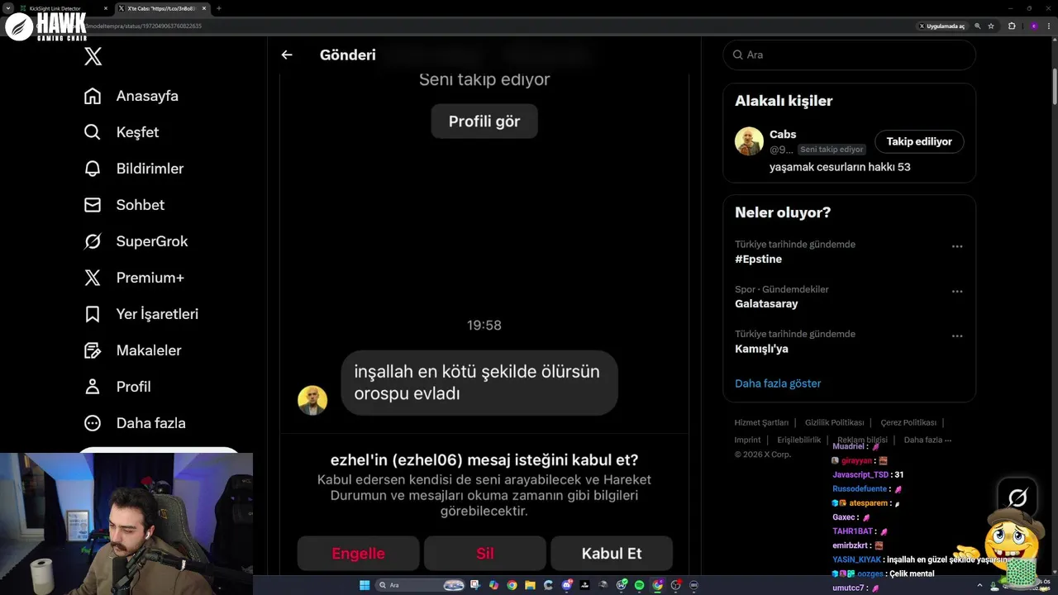Open SuperGrok icon in sidebar
Image resolution: width=1058 pixels, height=595 pixels.
(x=93, y=241)
